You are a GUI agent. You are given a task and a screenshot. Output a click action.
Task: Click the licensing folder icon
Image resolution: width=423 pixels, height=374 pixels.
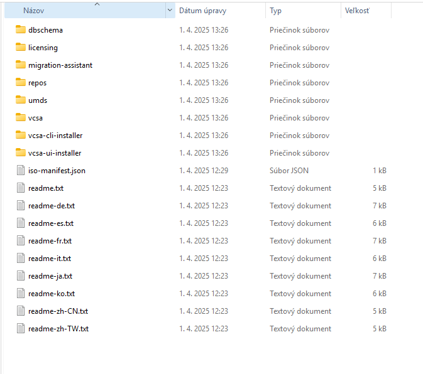[x=21, y=47]
